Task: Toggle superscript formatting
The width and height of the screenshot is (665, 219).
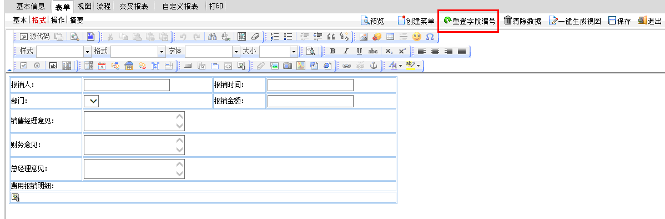Action: click(x=402, y=51)
